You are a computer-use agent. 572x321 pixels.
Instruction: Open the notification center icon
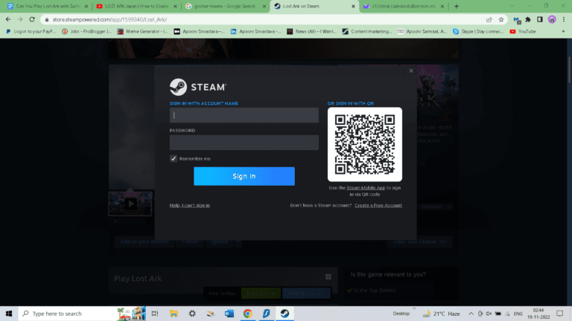click(560, 314)
